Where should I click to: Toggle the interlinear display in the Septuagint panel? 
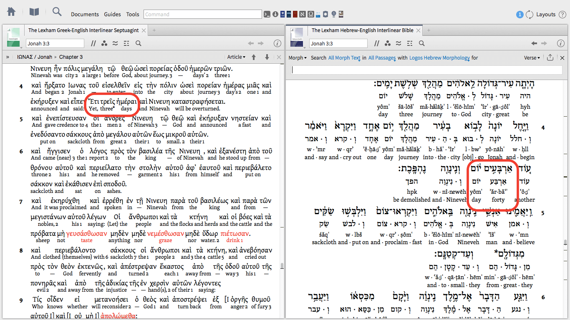[126, 43]
